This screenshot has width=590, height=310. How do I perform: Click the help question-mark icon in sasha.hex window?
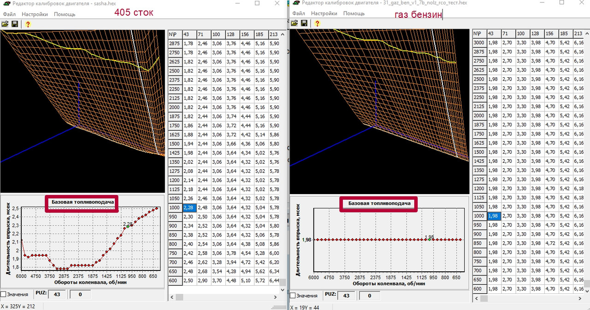click(28, 24)
